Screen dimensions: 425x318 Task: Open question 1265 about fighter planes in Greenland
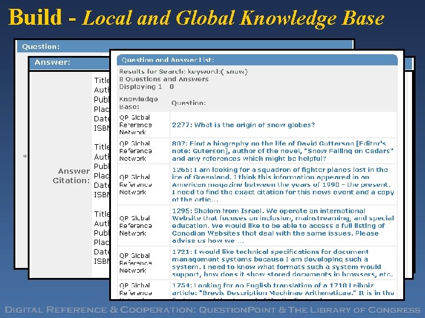pyautogui.click(x=283, y=185)
